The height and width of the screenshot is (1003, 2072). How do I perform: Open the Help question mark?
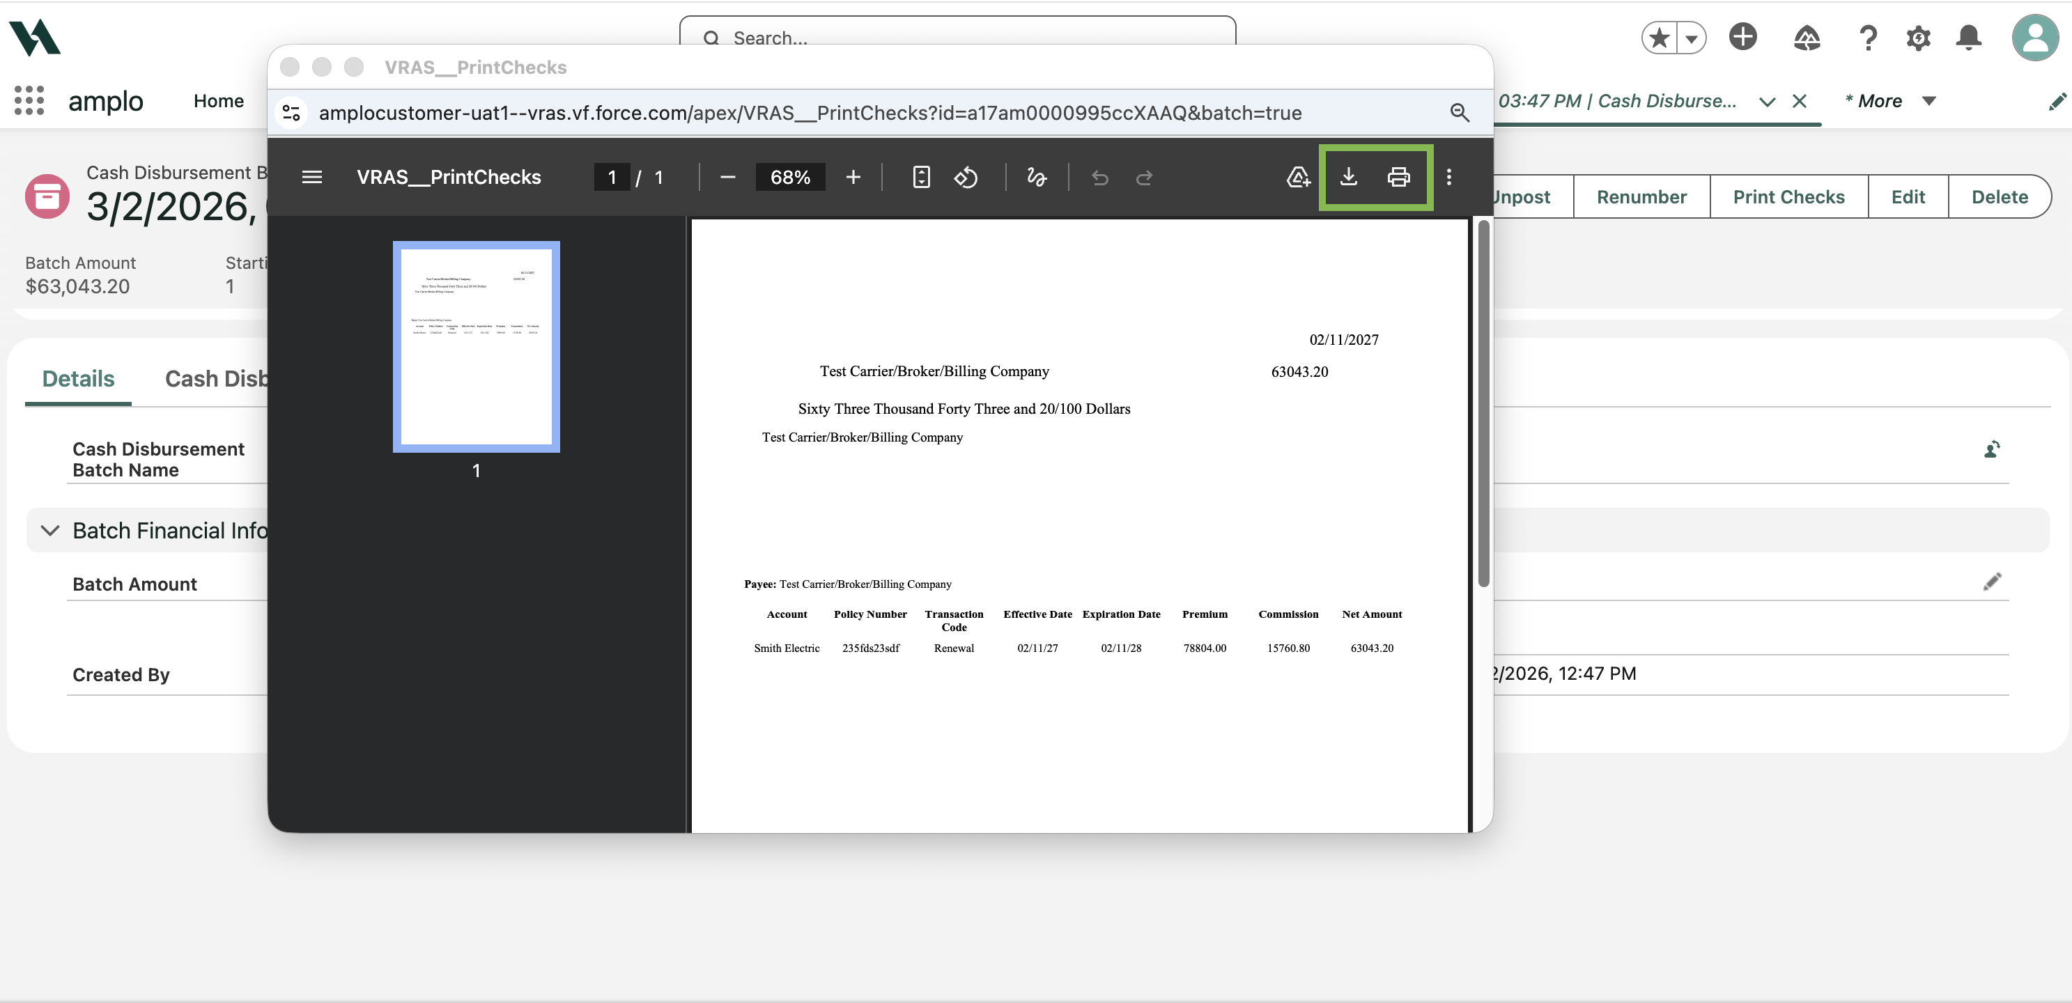click(1868, 38)
